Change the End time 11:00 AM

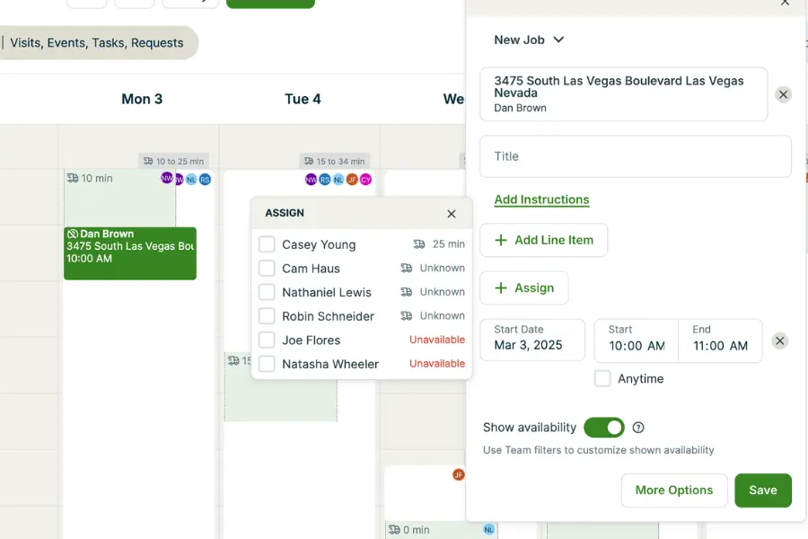click(x=720, y=340)
